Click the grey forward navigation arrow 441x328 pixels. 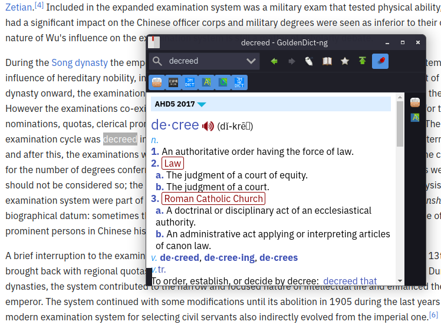tap(291, 61)
